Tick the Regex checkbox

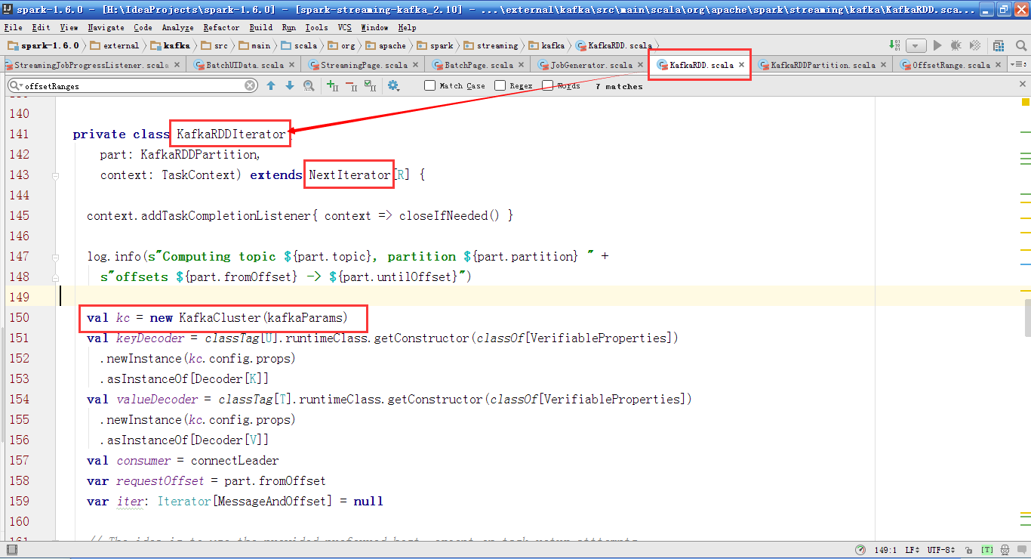(x=500, y=86)
